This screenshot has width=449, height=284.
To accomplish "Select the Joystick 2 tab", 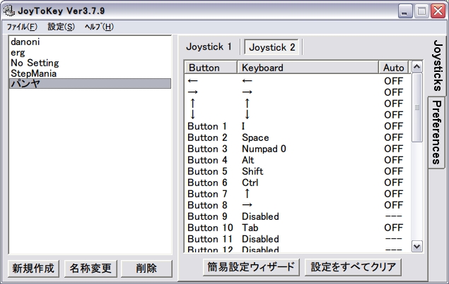I will tap(272, 47).
